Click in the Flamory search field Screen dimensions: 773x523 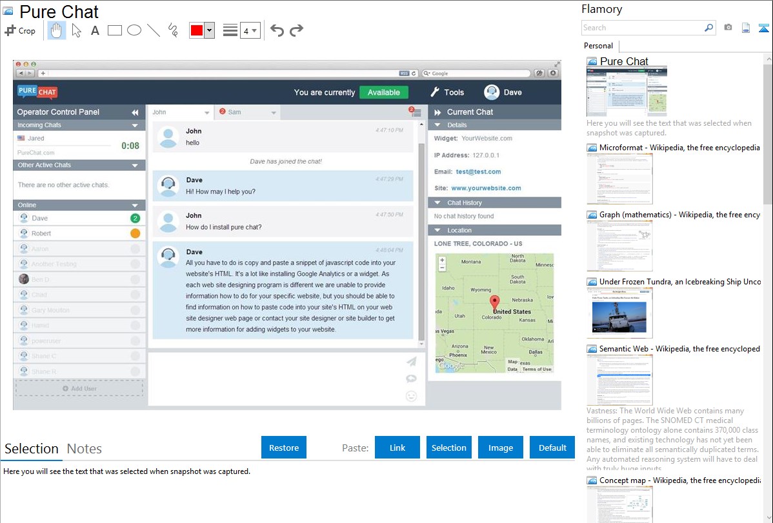pos(642,28)
